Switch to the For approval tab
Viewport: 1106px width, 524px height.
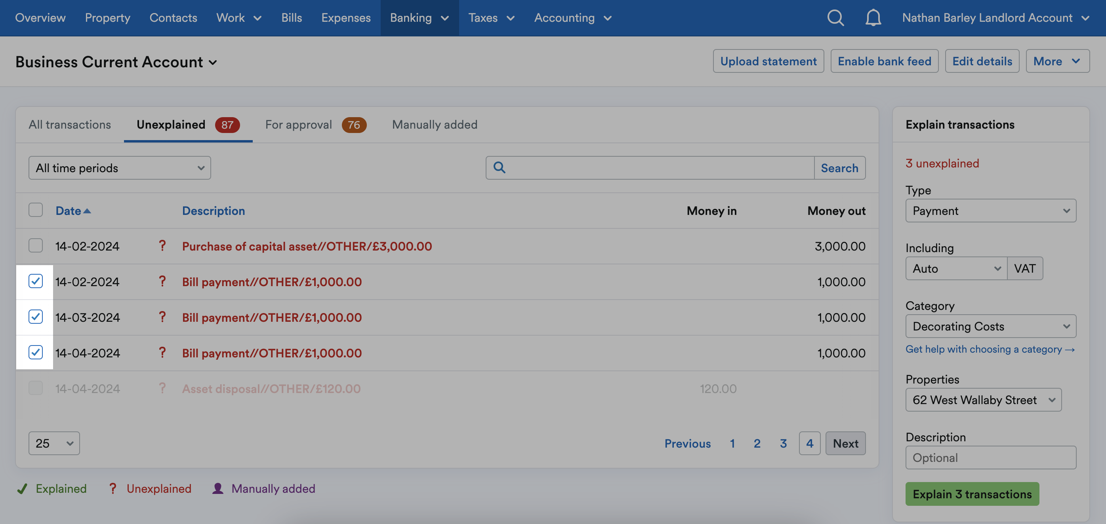coord(316,125)
